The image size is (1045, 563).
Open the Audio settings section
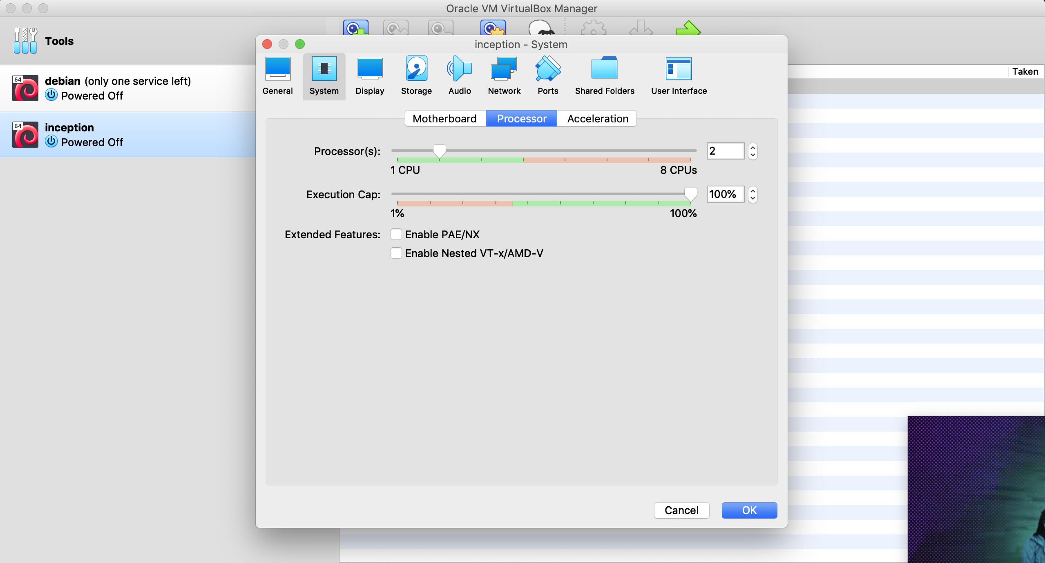(x=460, y=76)
